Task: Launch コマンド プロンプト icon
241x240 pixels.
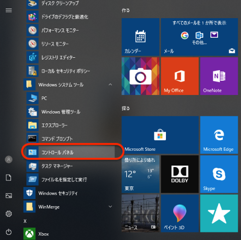Action: [x=33, y=139]
